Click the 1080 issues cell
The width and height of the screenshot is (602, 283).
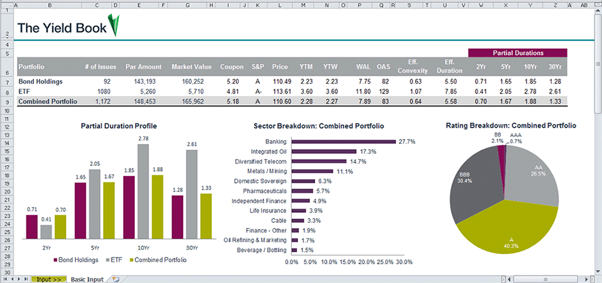point(104,92)
